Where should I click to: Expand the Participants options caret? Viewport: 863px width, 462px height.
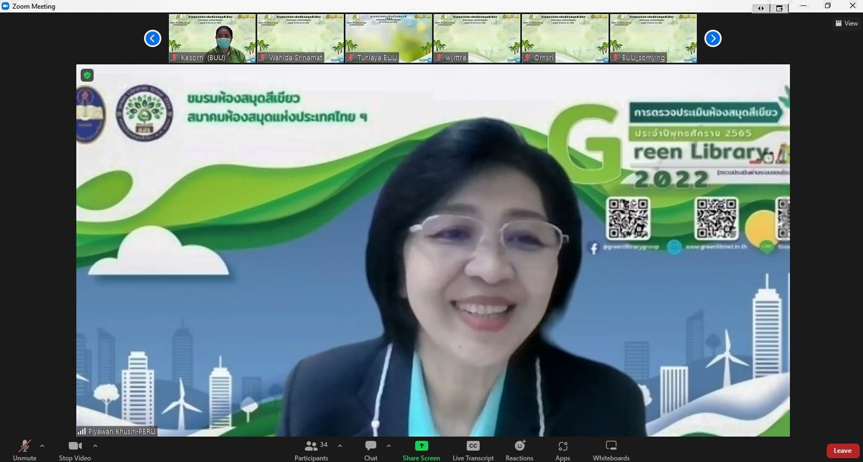point(340,446)
